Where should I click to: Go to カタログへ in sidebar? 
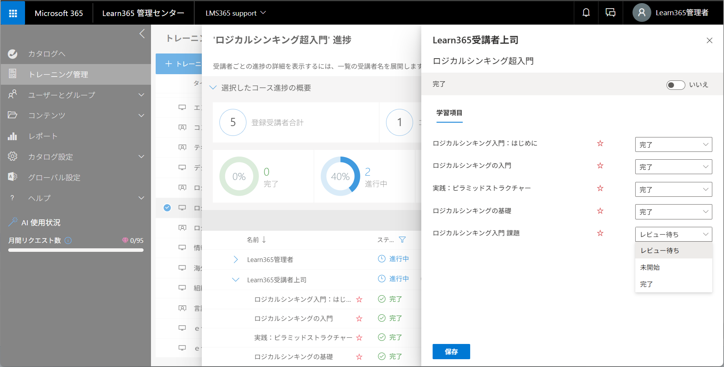tap(76, 54)
